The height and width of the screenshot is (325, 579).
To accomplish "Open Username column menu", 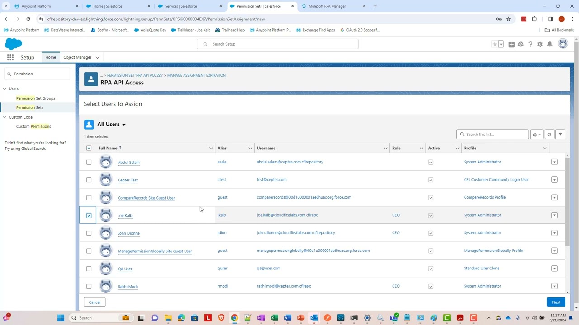I will (385, 148).
